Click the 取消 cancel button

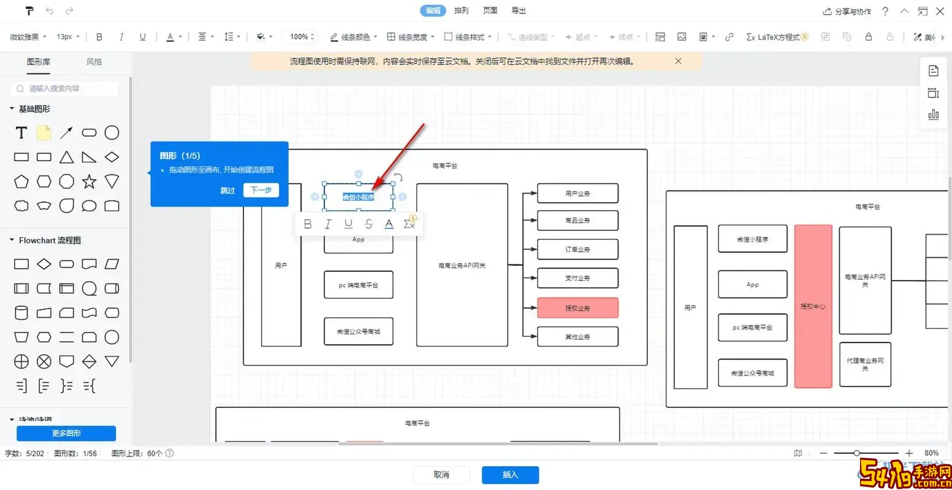point(441,475)
